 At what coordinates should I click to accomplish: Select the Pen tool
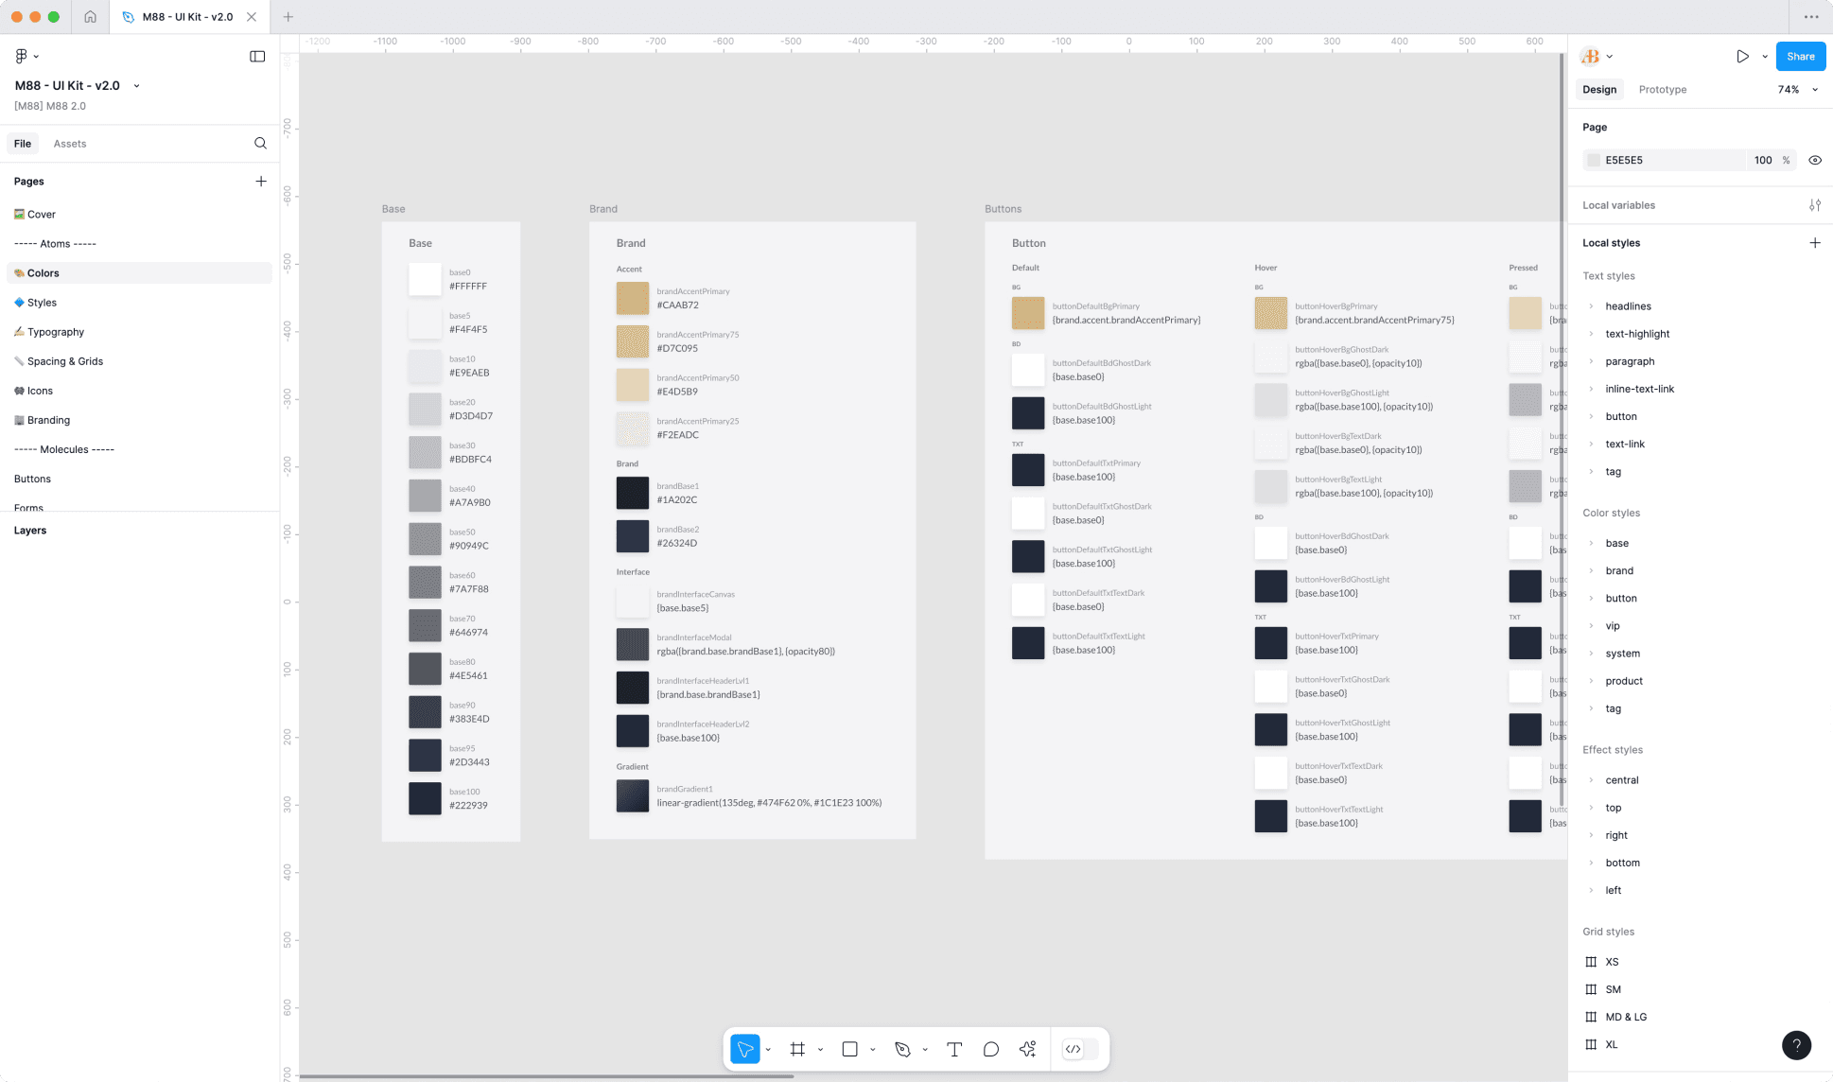[902, 1049]
